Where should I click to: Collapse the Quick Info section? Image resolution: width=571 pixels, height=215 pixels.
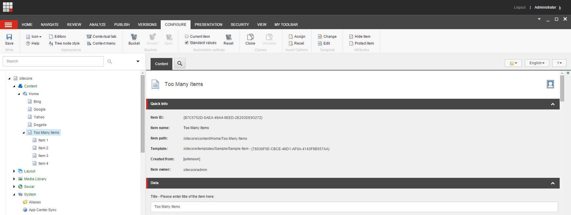tap(553, 104)
